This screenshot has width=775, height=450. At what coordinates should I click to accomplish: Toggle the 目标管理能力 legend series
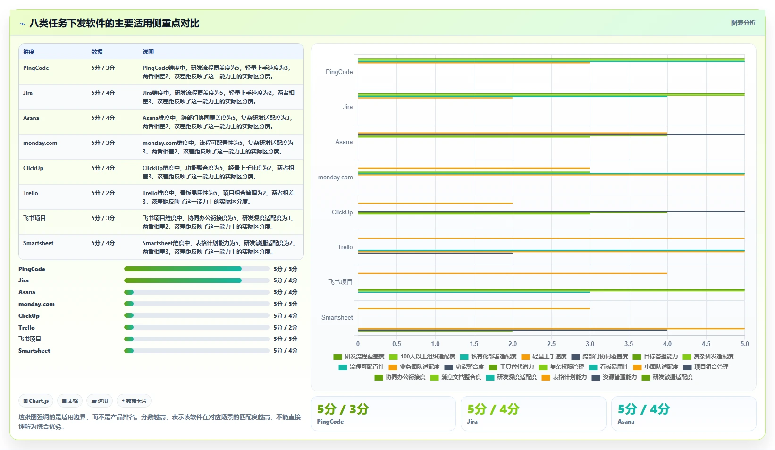click(655, 357)
